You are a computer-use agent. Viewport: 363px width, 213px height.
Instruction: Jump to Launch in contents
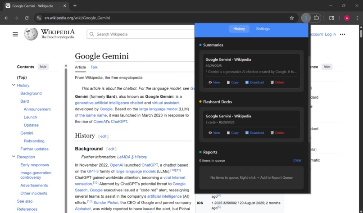30,117
